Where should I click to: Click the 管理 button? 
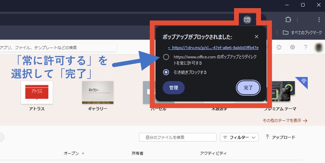[x=174, y=88]
